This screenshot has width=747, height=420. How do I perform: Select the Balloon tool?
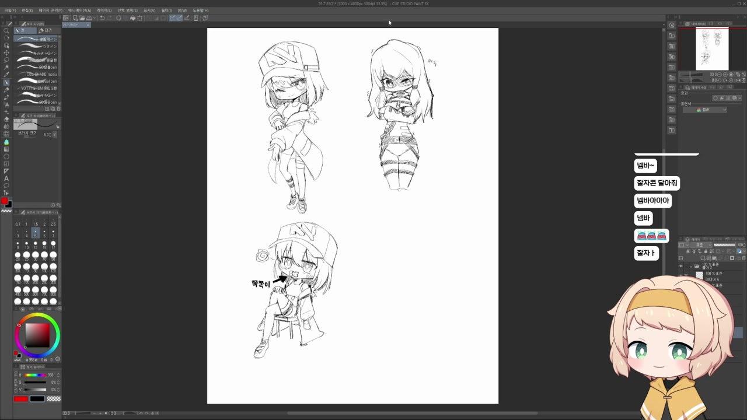[6, 185]
